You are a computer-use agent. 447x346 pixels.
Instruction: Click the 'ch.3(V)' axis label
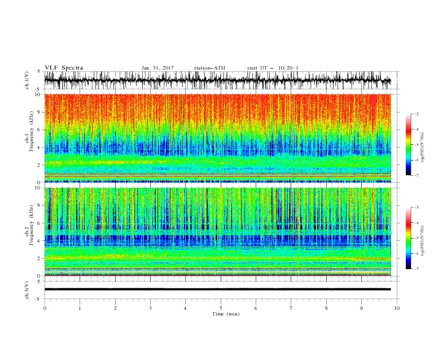pyautogui.click(x=27, y=290)
